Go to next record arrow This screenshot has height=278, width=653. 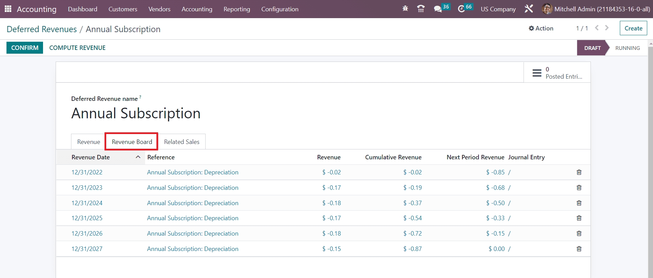tap(607, 28)
